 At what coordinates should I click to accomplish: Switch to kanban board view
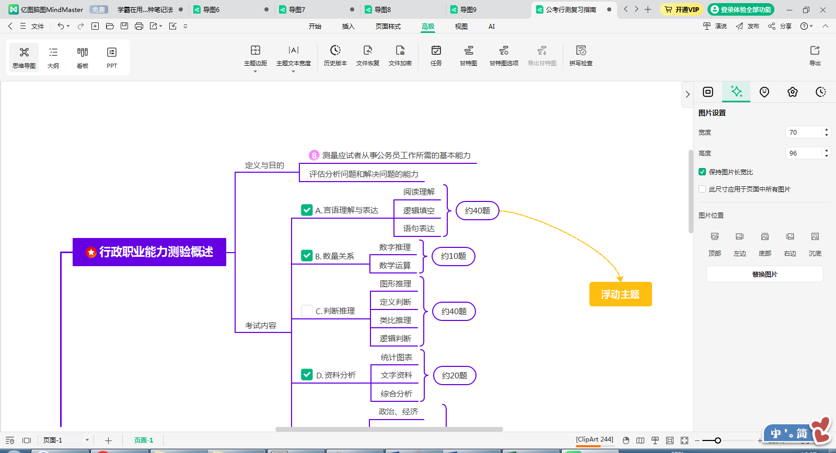tap(83, 57)
